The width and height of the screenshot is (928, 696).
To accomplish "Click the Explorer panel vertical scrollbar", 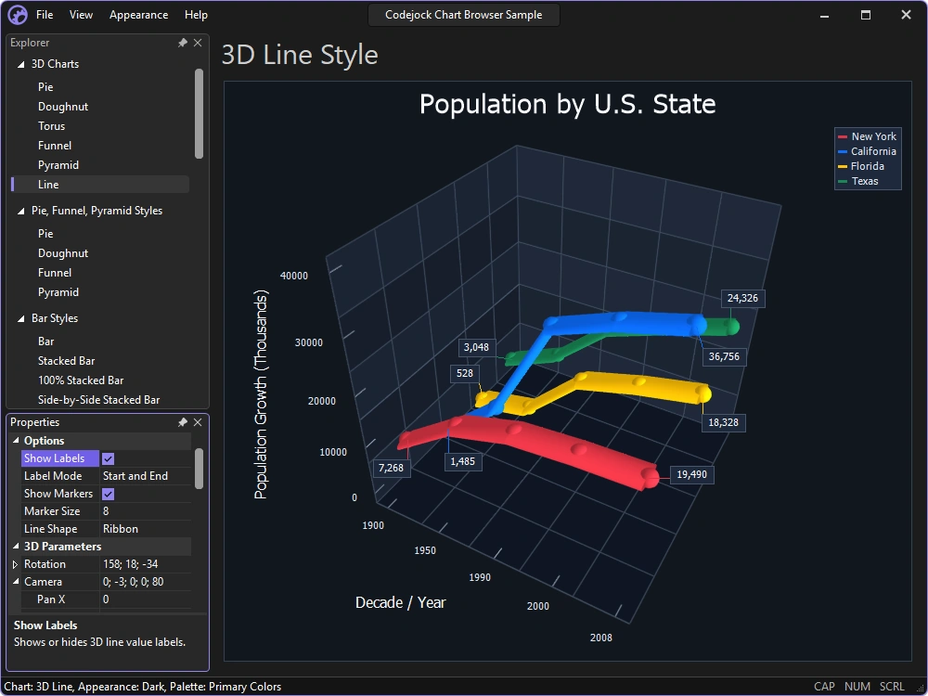I will (x=199, y=113).
